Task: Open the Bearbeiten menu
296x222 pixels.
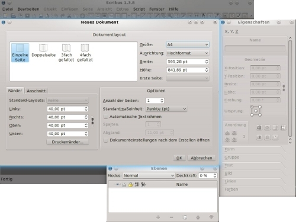Action: [28, 9]
